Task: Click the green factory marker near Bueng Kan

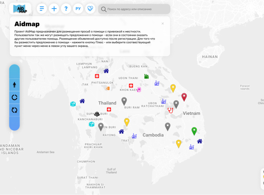Action: click(x=147, y=76)
